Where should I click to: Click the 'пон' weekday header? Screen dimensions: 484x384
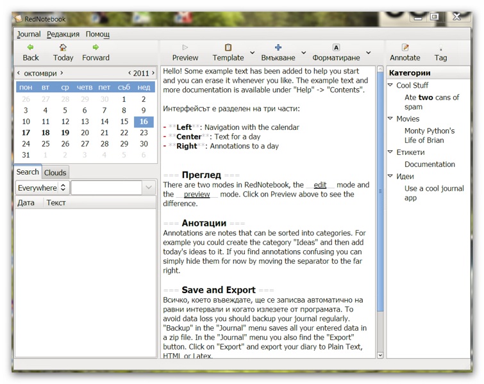[x=26, y=87]
